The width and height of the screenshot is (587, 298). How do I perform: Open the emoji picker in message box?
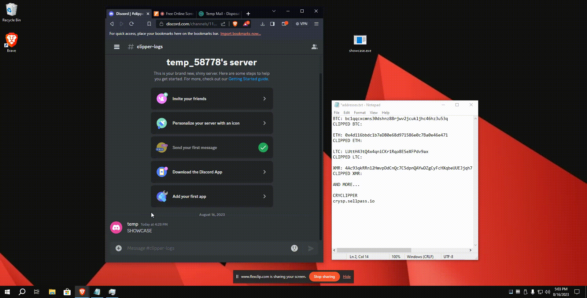294,248
